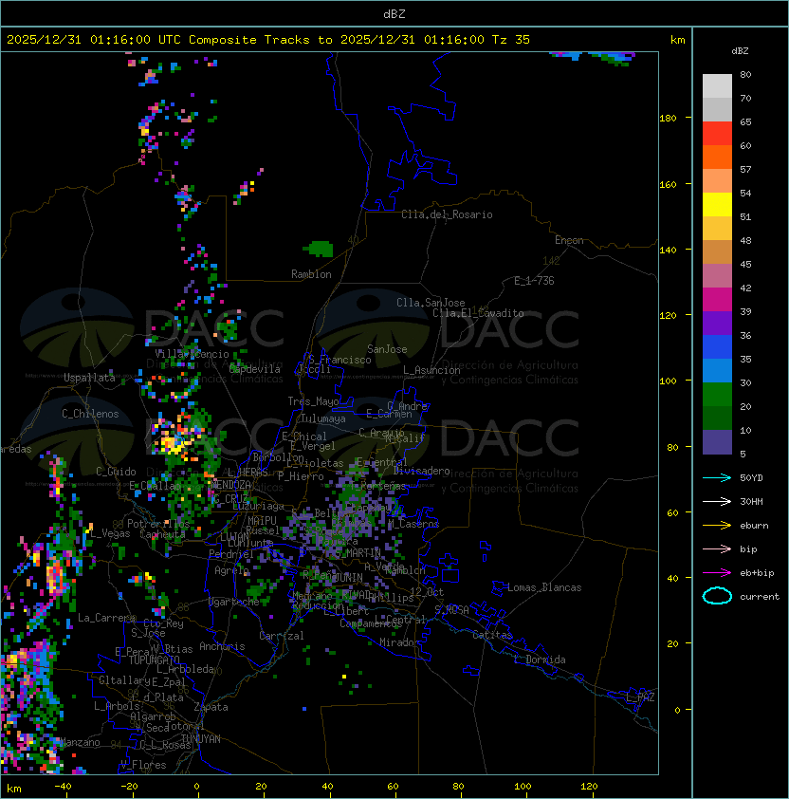Pick the royal blue 35 dBZ swatch
The image size is (789, 799).
tap(717, 347)
